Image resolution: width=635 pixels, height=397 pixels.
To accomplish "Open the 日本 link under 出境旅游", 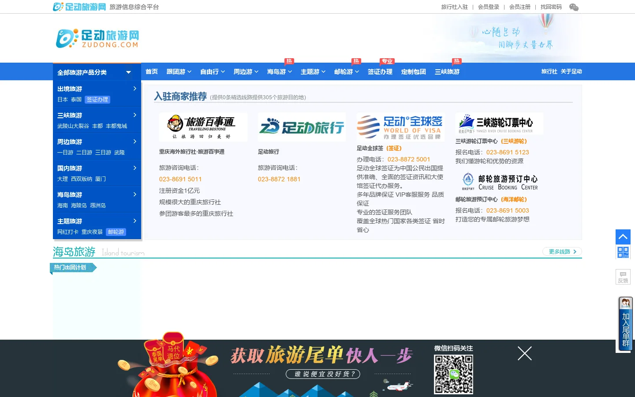I will click(x=63, y=100).
